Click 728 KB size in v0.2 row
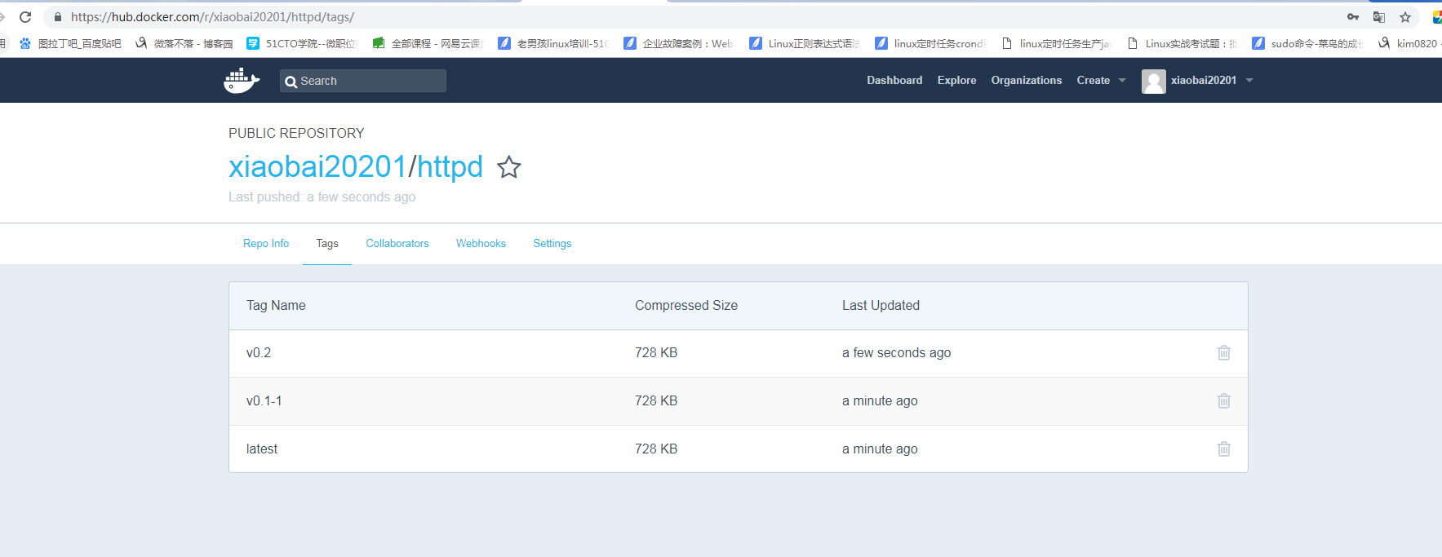The width and height of the screenshot is (1442, 557). [x=656, y=353]
